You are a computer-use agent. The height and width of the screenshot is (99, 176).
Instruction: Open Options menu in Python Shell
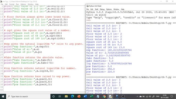109,9
